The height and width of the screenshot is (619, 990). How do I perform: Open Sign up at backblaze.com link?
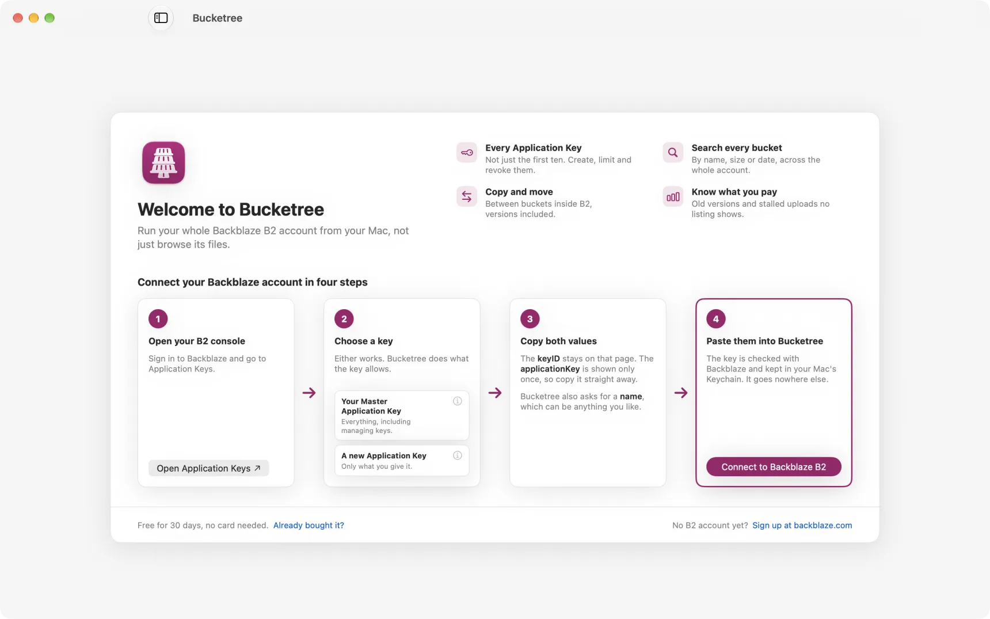point(802,525)
